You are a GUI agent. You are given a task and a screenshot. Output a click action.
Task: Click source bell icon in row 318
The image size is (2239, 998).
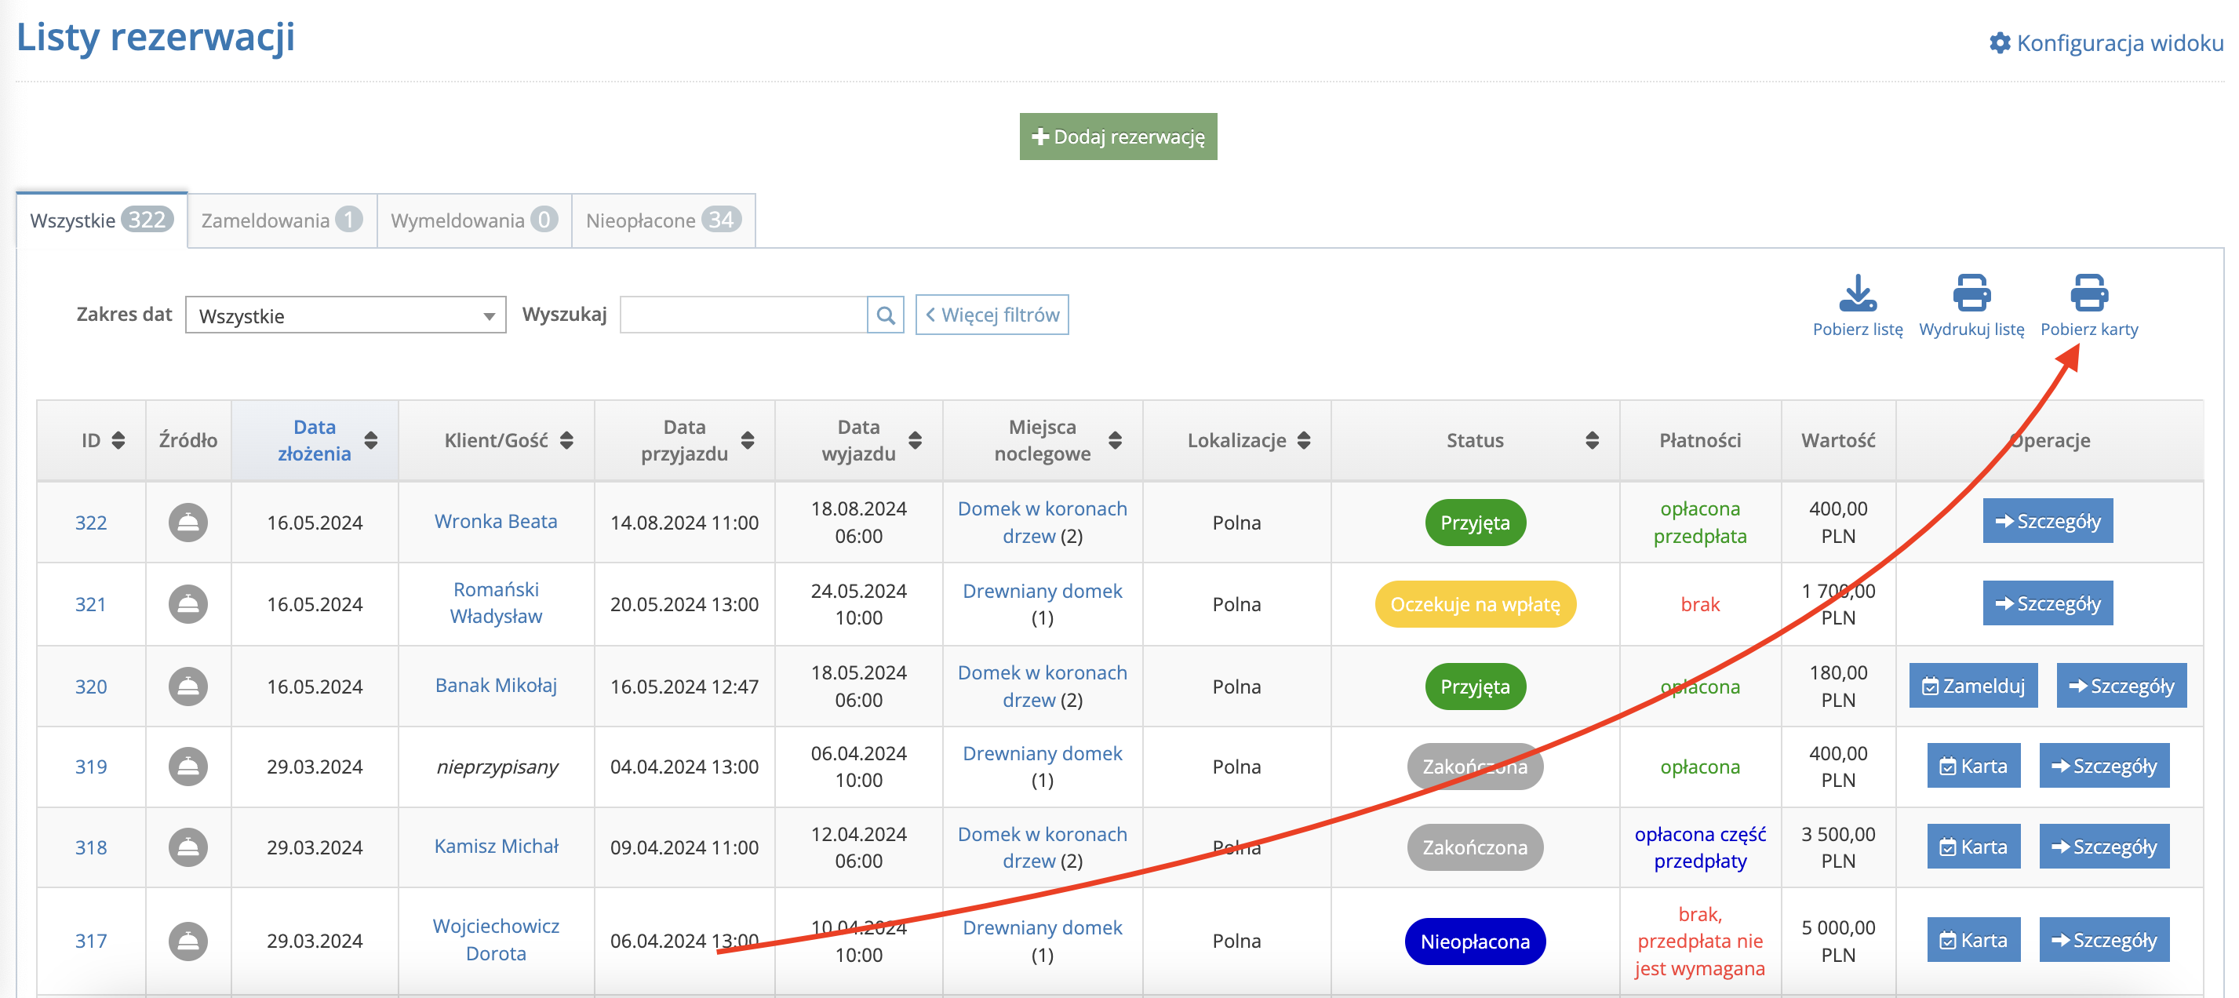tap(187, 847)
